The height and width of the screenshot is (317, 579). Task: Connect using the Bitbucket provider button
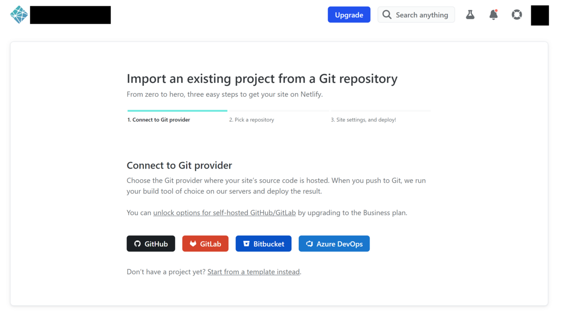pos(263,243)
